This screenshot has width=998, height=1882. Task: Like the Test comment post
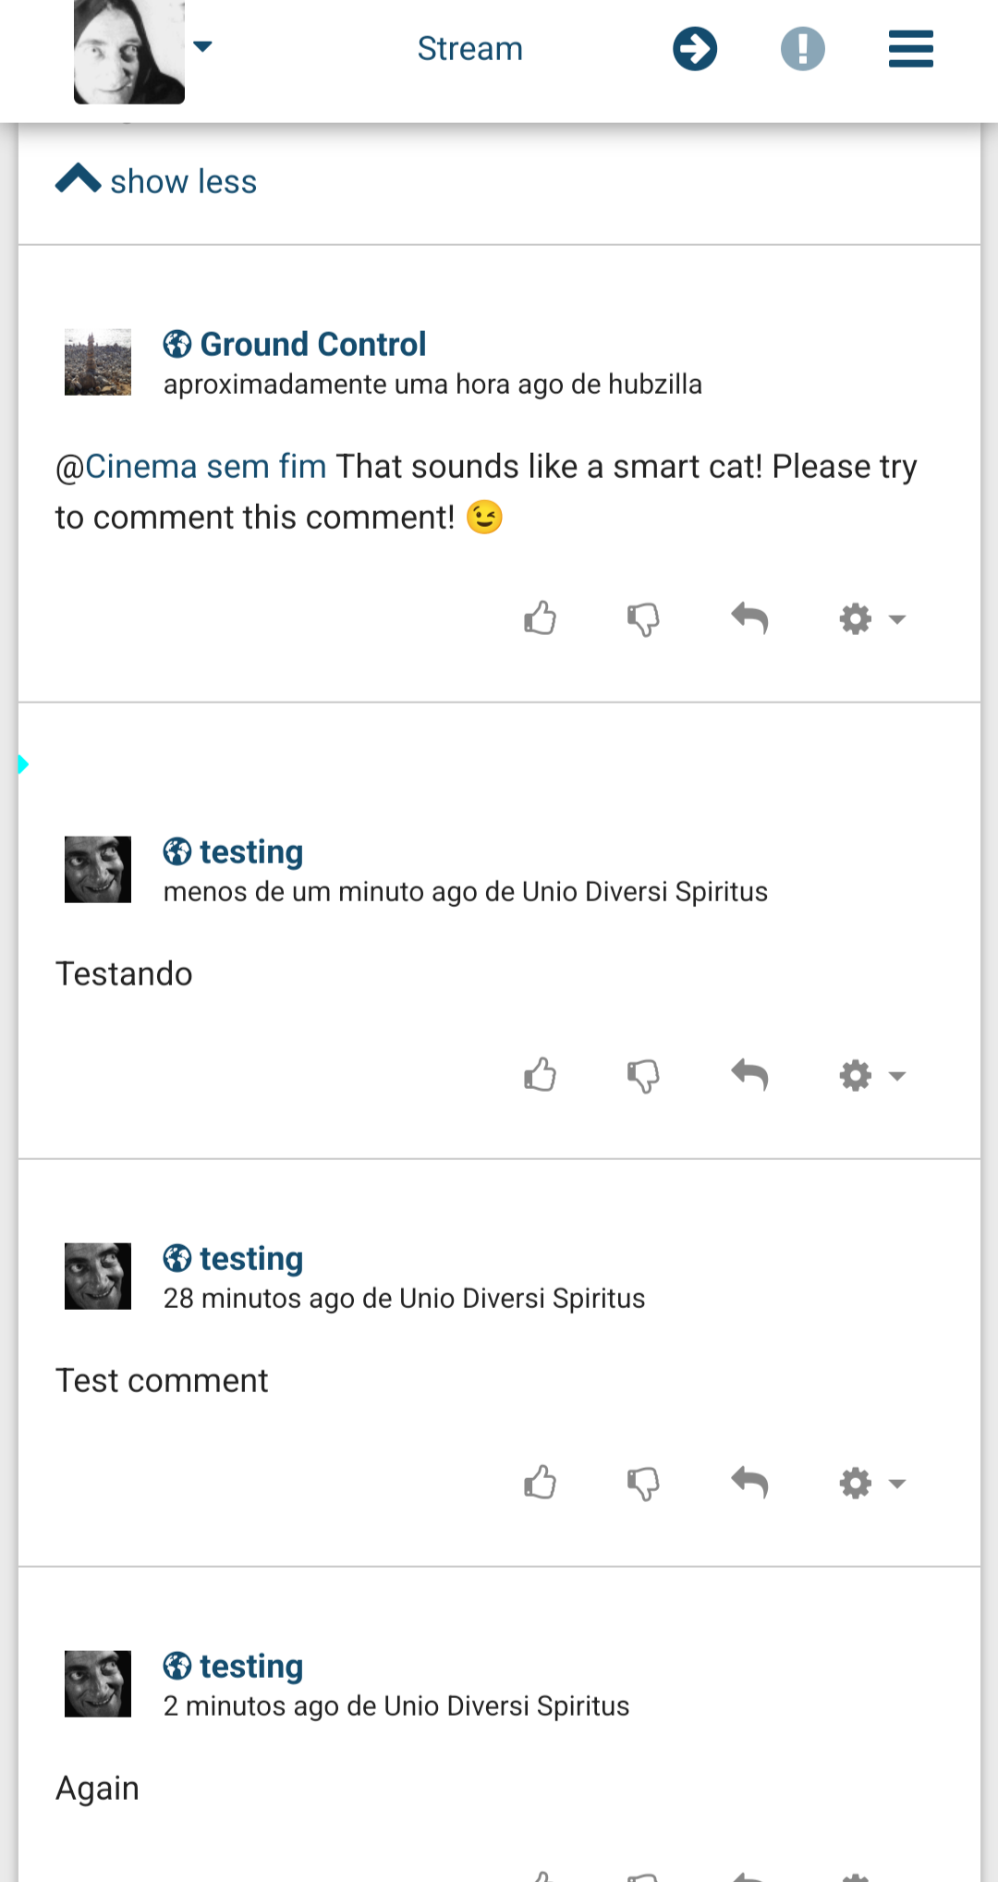click(541, 1483)
